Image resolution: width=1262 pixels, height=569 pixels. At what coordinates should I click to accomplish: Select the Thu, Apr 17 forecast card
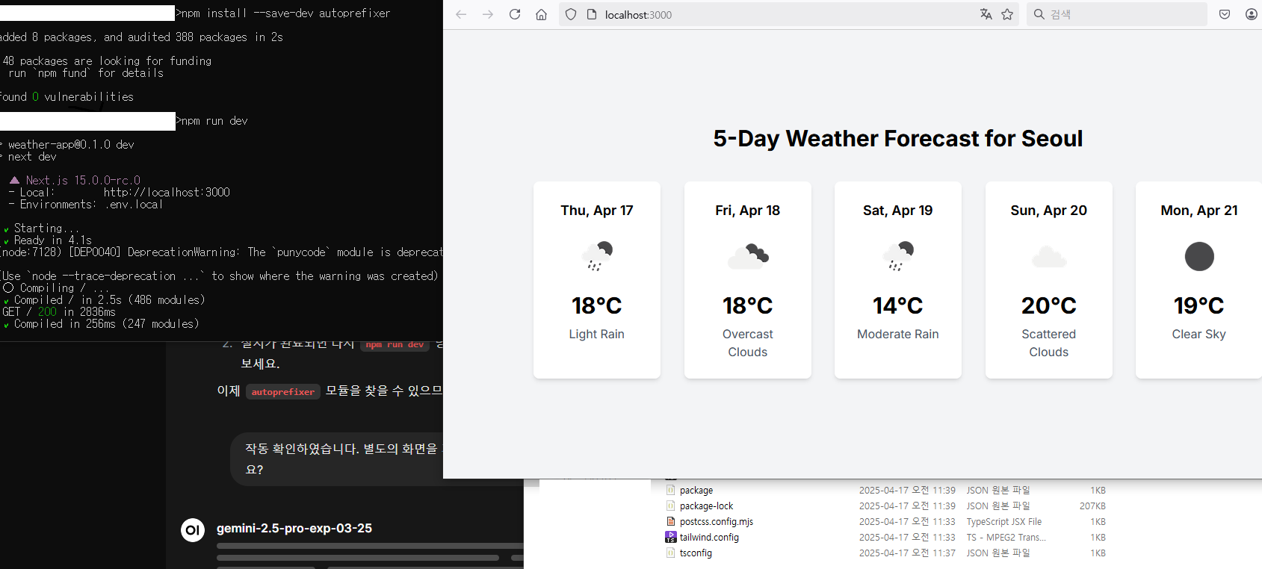596,280
